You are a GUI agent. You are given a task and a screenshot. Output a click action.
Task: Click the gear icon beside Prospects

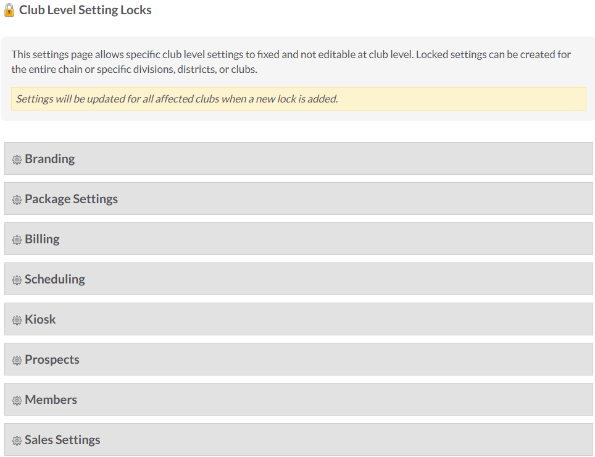tap(17, 361)
